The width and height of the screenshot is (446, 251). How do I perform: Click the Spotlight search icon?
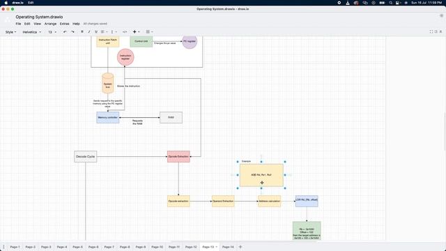pos(391,3)
